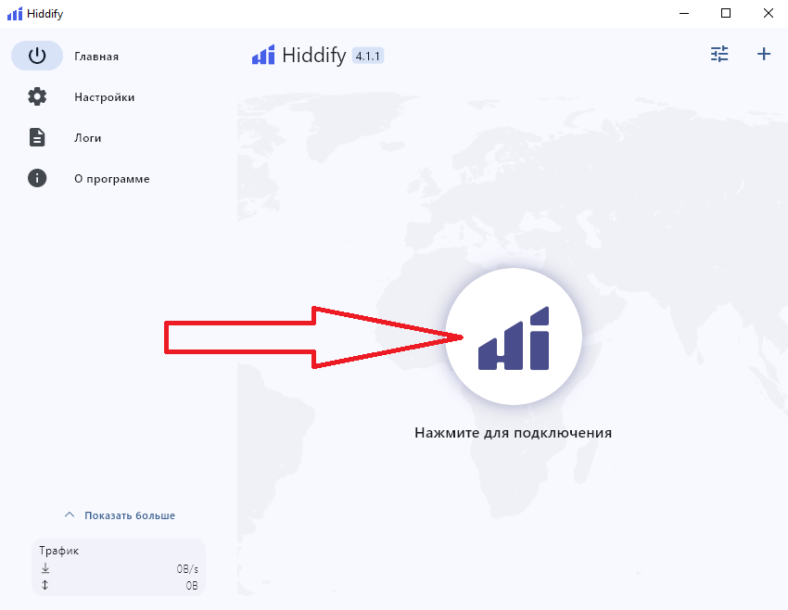Expand Показать больше chevron
The width and height of the screenshot is (788, 610).
70,515
